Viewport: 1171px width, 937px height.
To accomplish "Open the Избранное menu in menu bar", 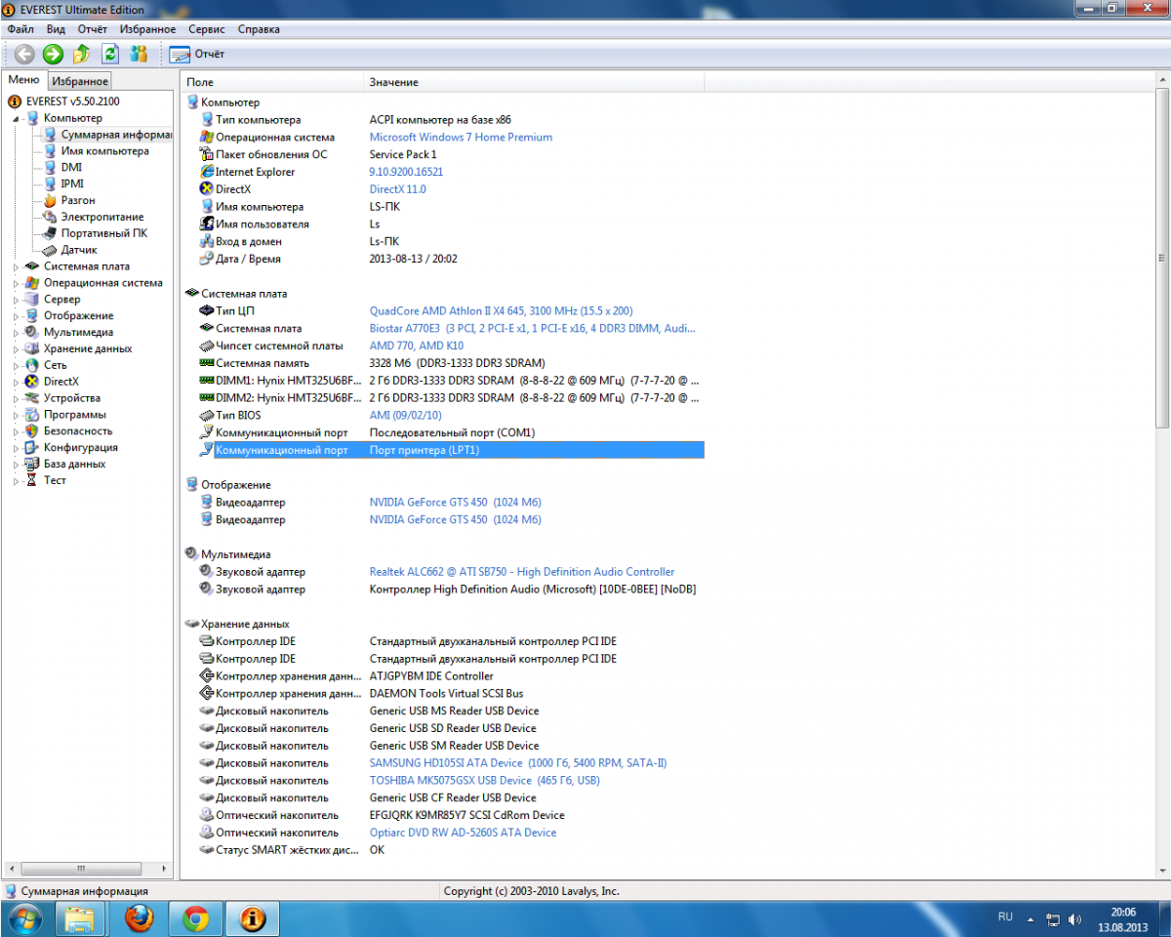I will coord(148,29).
